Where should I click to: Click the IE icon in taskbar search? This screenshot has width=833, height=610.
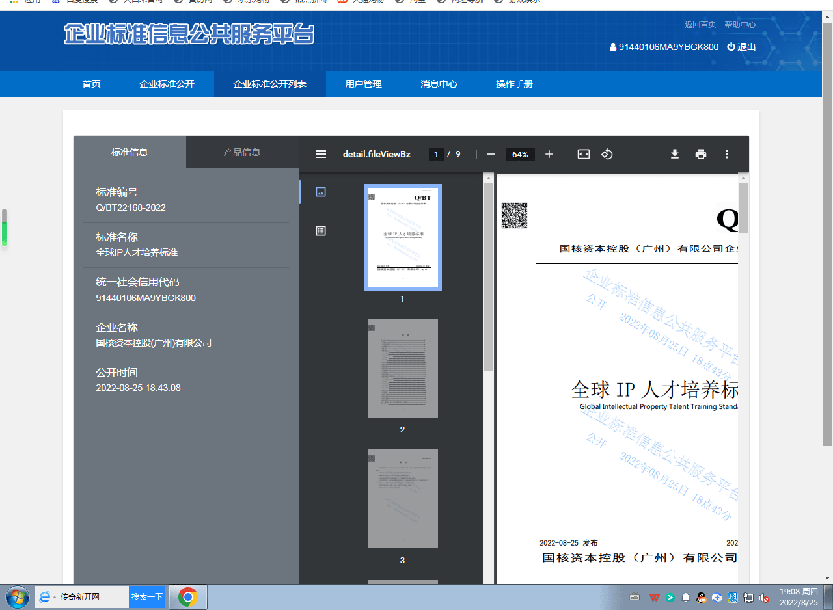click(45, 596)
